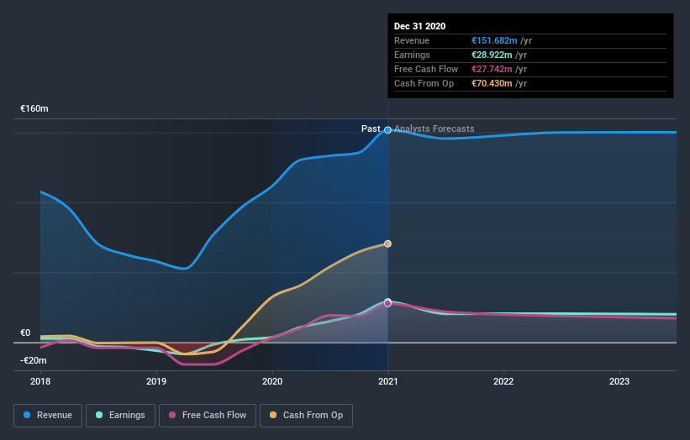Toggle the Revenue legend button
The width and height of the screenshot is (690, 440).
tap(48, 416)
